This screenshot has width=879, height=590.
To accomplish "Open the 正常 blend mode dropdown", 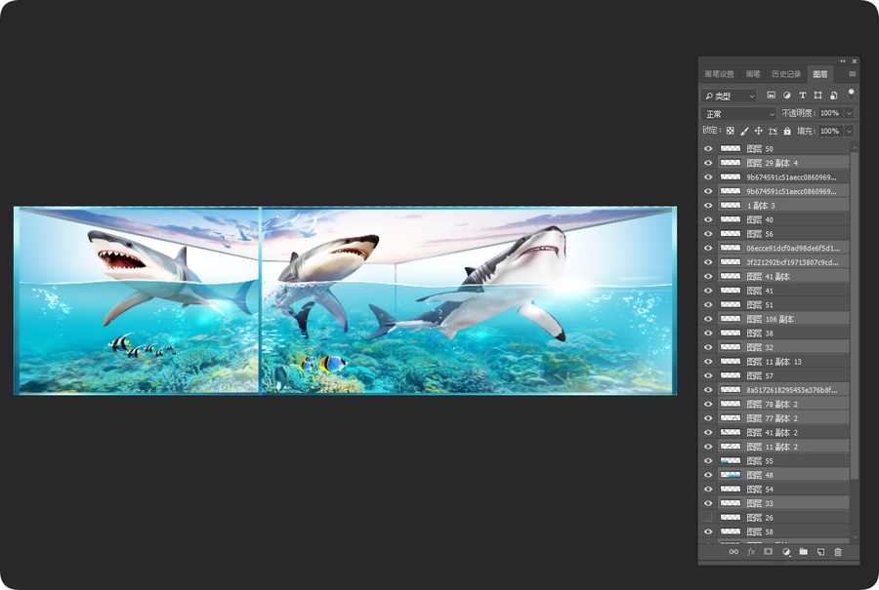I will [738, 114].
